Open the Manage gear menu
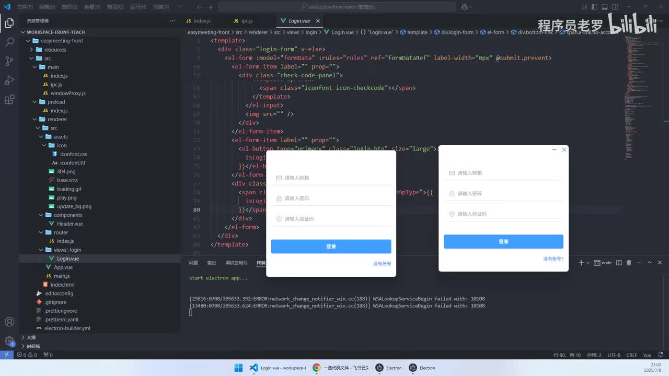Screen dimensions: 669x376 point(9,341)
